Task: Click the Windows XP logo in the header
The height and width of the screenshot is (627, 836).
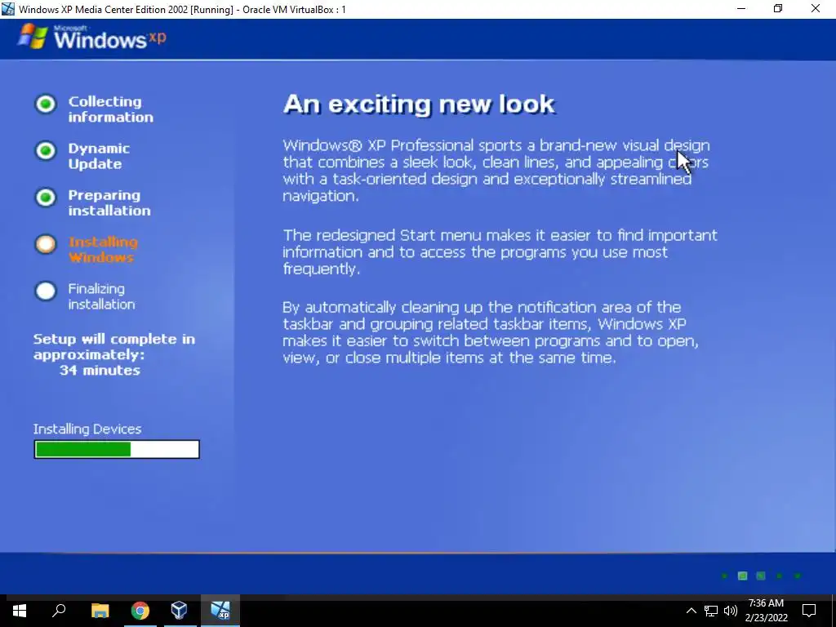Action: point(91,38)
